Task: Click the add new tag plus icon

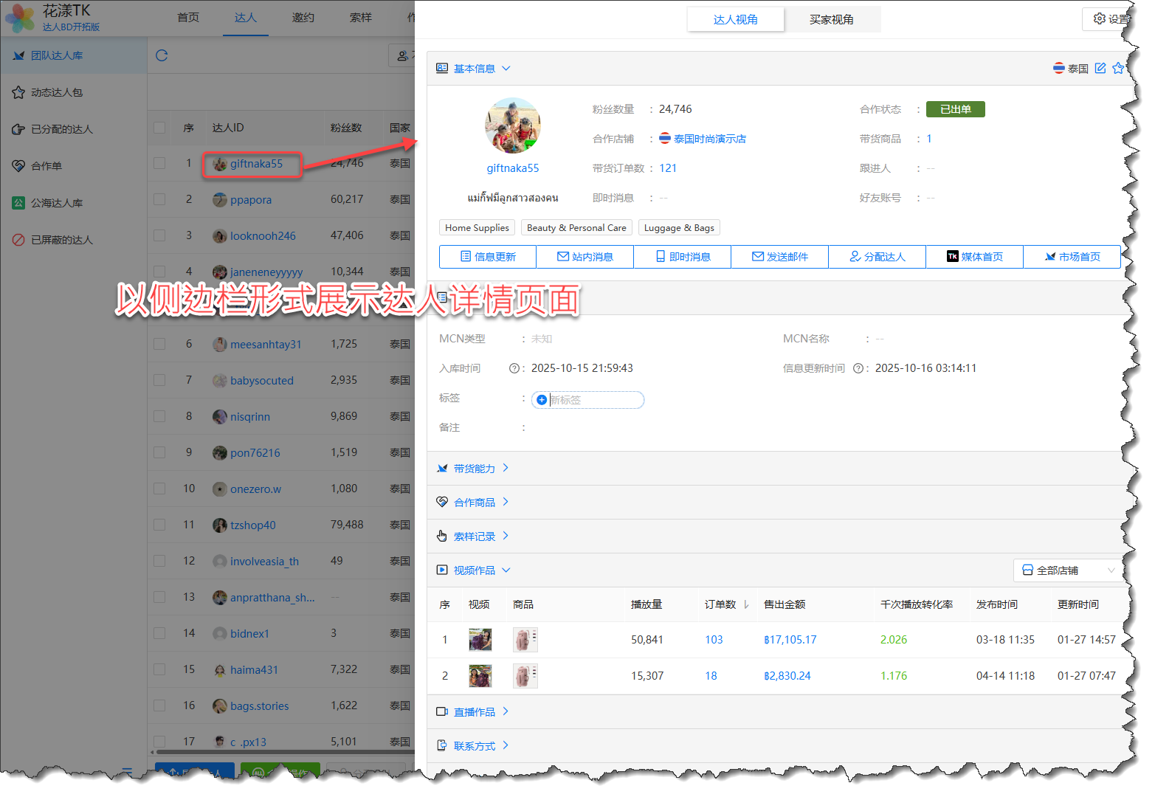Action: [x=542, y=400]
